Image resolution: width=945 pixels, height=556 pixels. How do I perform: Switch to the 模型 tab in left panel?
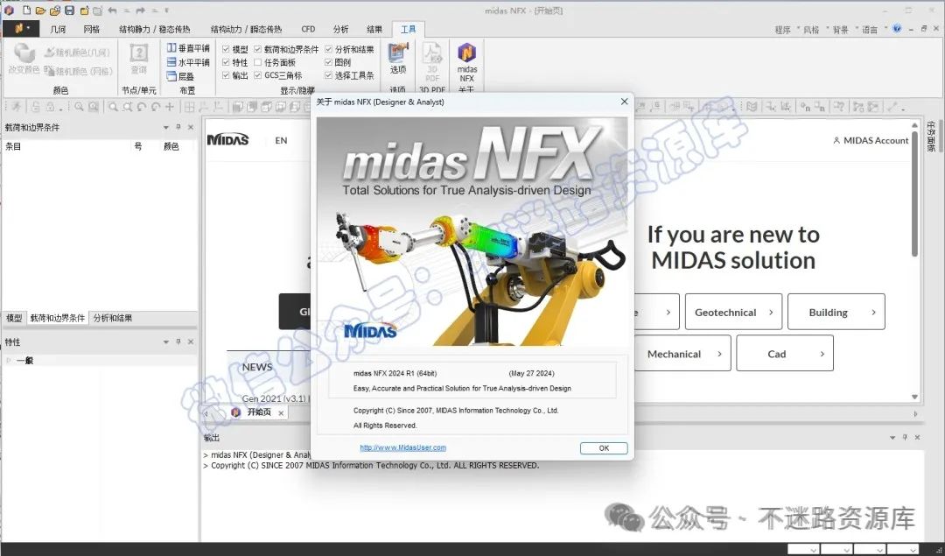coord(14,318)
